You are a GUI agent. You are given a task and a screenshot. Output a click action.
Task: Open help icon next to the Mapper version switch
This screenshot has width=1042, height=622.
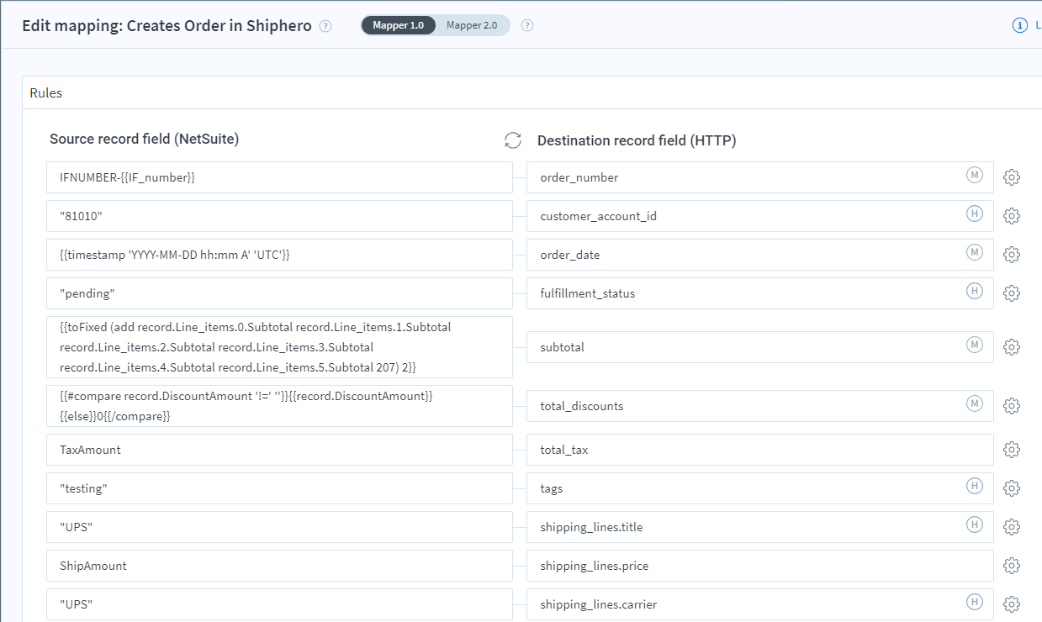tap(527, 25)
